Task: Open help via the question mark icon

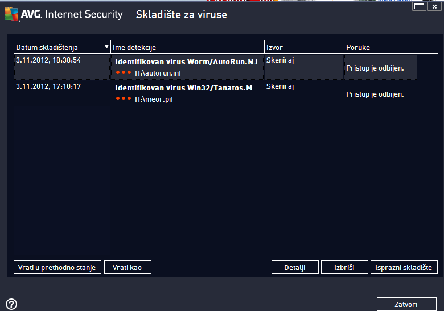Action: tap(11, 304)
